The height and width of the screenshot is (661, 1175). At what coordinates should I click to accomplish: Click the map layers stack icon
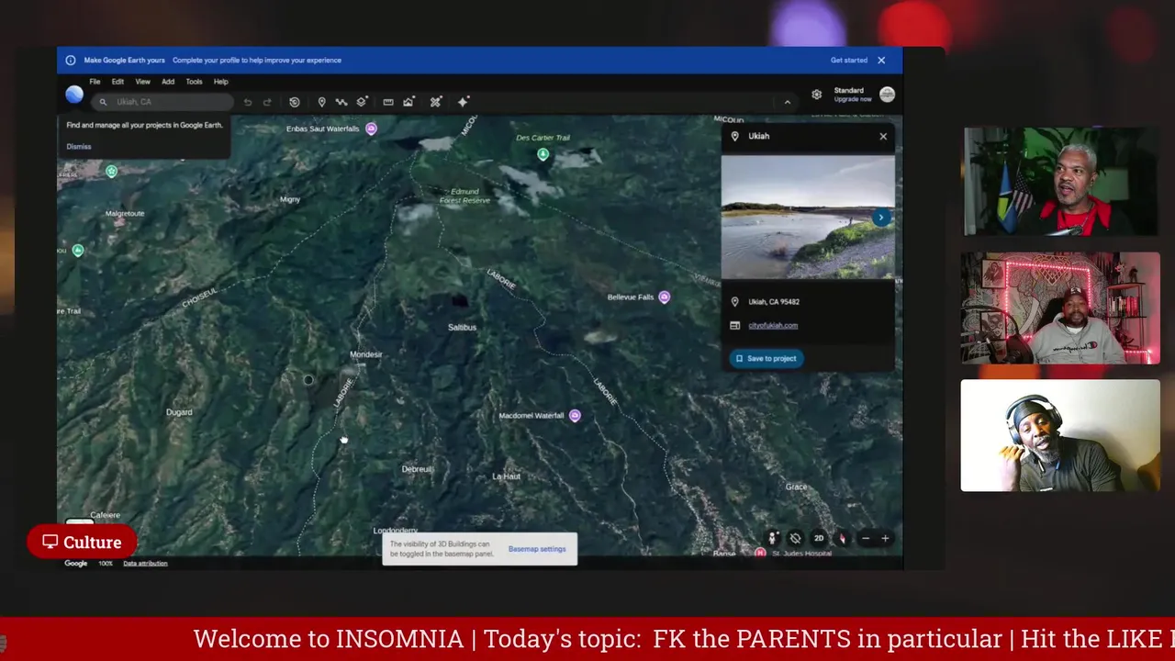pos(362,102)
